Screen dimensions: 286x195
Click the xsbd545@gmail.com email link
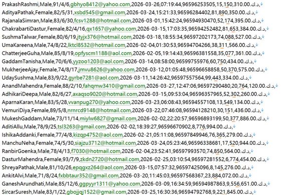click(x=100, y=12)
